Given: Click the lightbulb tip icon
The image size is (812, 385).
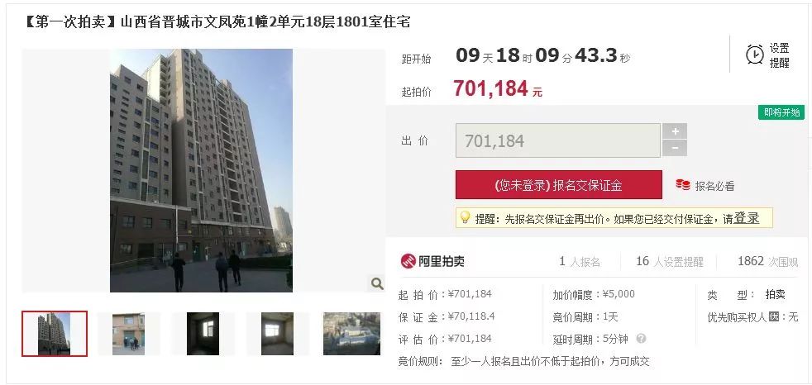Looking at the screenshot, I should pos(465,217).
